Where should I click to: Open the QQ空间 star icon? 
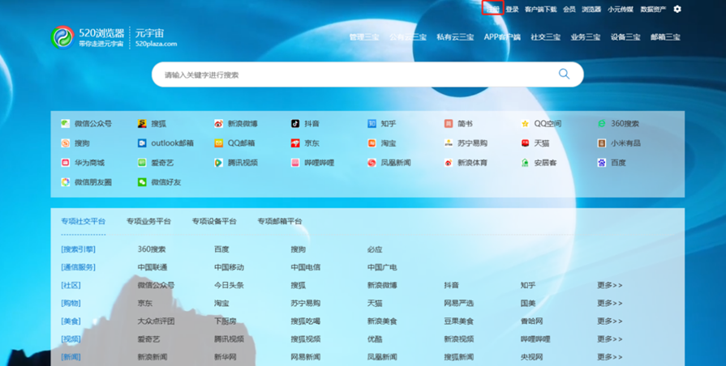[525, 123]
